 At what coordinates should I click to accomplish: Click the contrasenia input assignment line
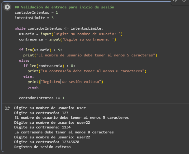(67, 39)
